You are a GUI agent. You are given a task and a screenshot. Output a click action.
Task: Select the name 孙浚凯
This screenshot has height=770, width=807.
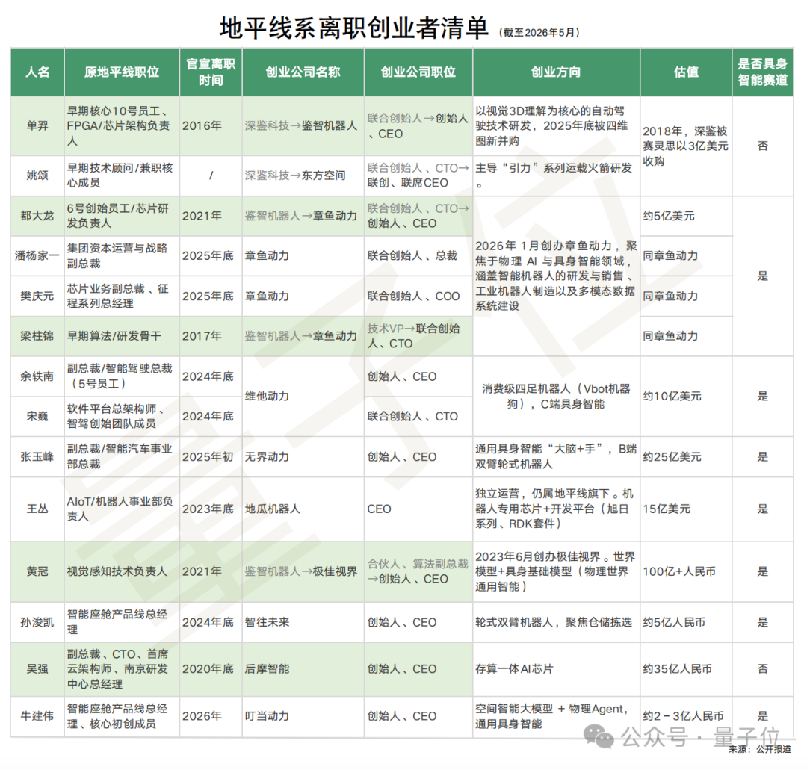coord(37,622)
